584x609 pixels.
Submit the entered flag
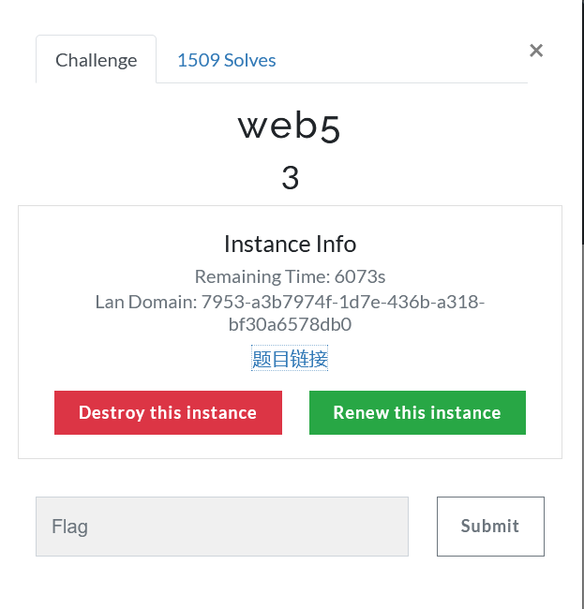(489, 527)
